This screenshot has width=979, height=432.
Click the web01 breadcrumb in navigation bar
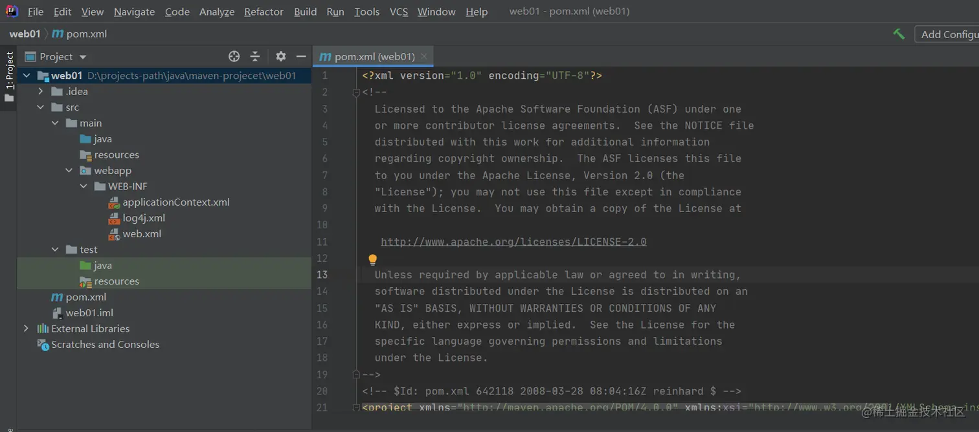pos(25,34)
